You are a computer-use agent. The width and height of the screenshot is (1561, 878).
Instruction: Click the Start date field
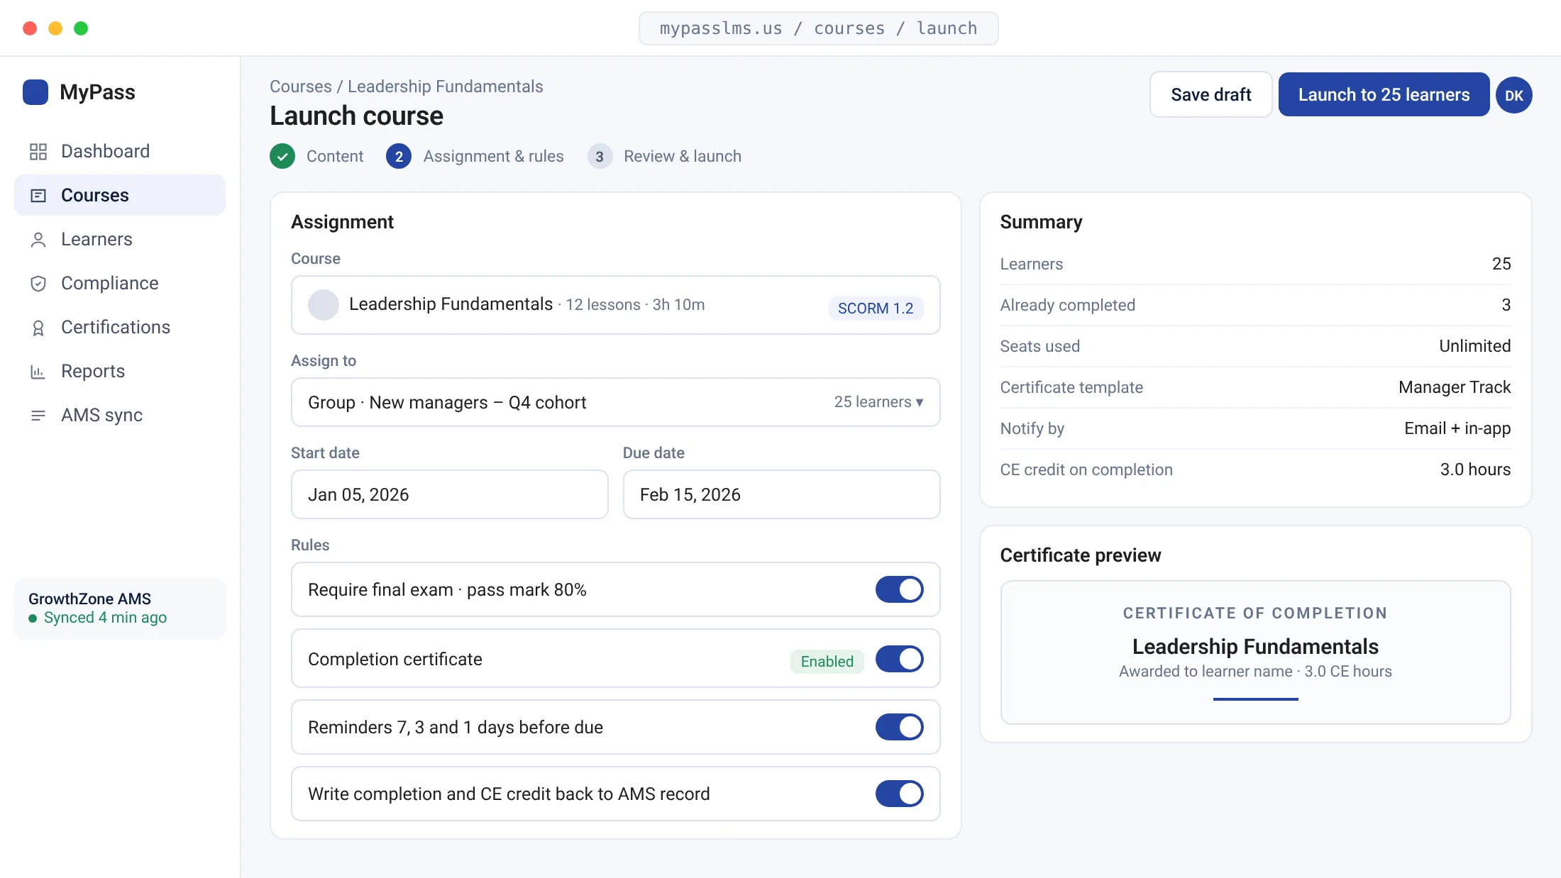[449, 494]
